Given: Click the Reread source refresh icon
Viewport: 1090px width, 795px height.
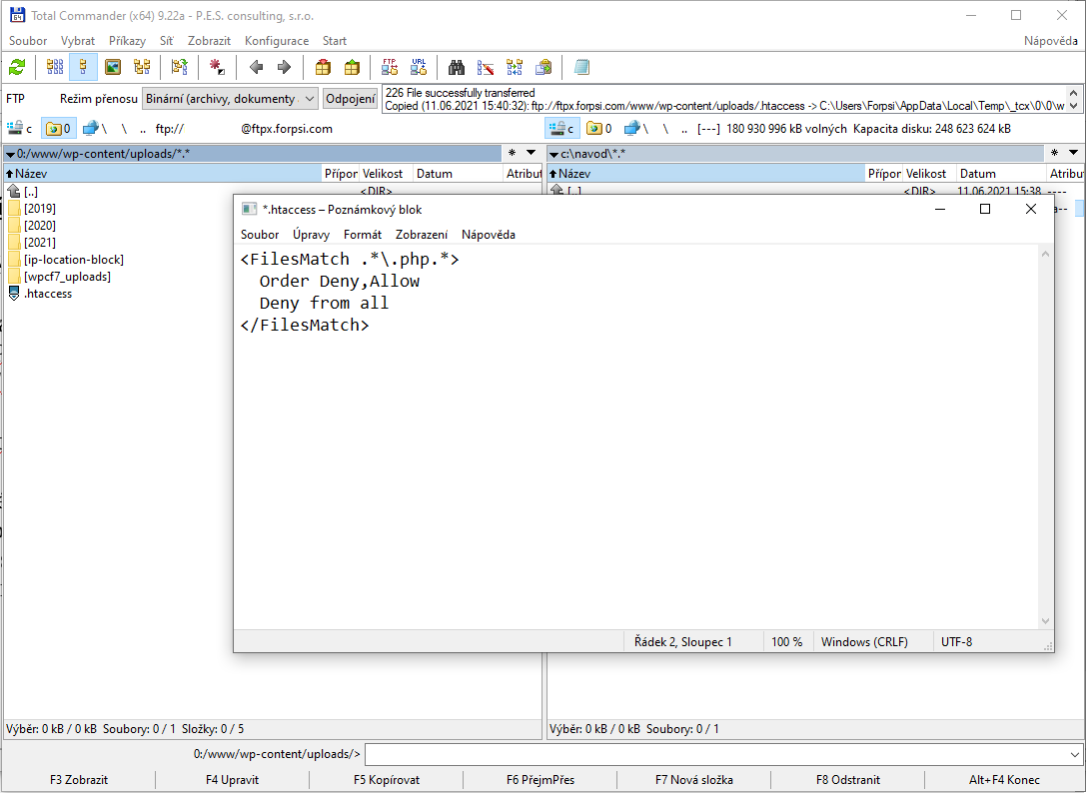Looking at the screenshot, I should pos(17,67).
